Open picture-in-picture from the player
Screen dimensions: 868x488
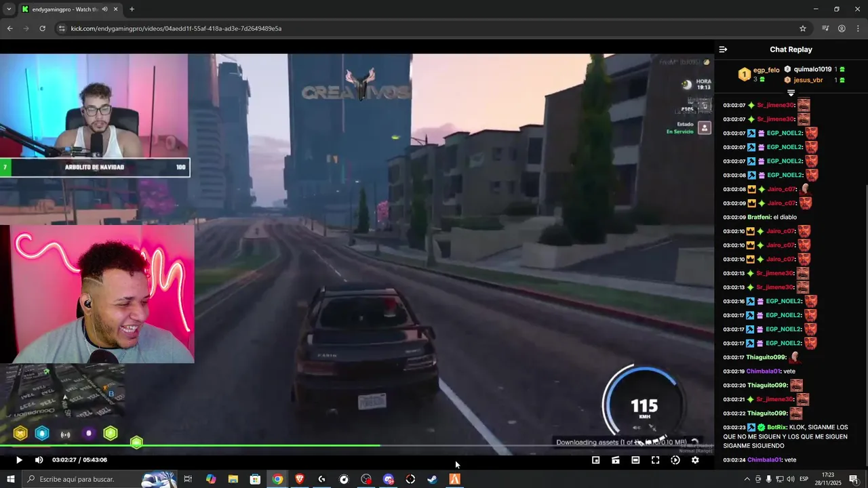[595, 460]
